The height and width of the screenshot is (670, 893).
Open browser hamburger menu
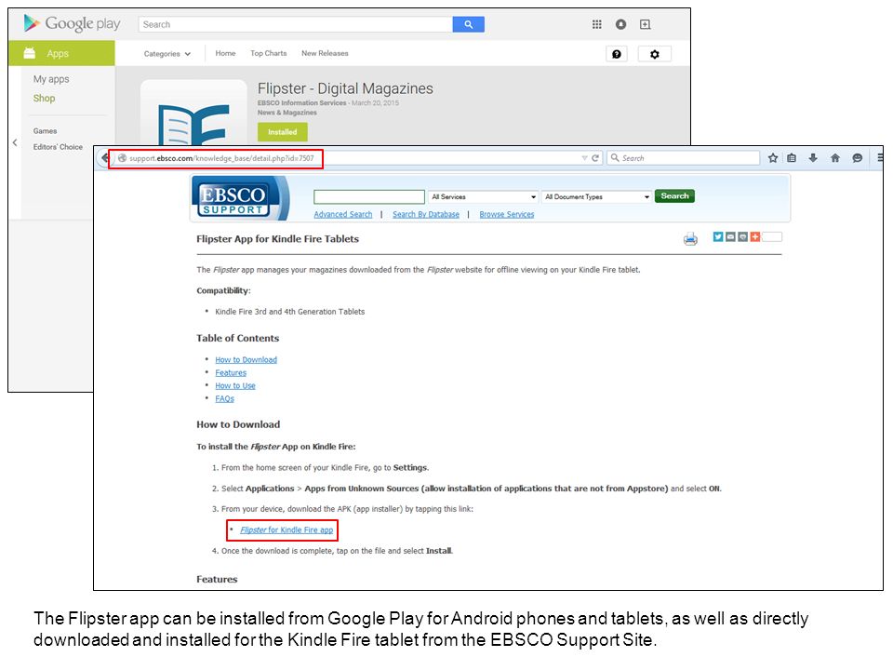point(880,158)
